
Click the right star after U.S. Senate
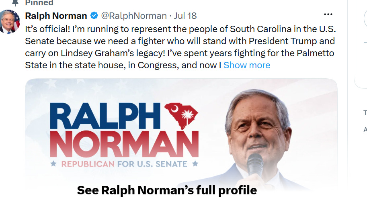pyautogui.click(x=195, y=164)
